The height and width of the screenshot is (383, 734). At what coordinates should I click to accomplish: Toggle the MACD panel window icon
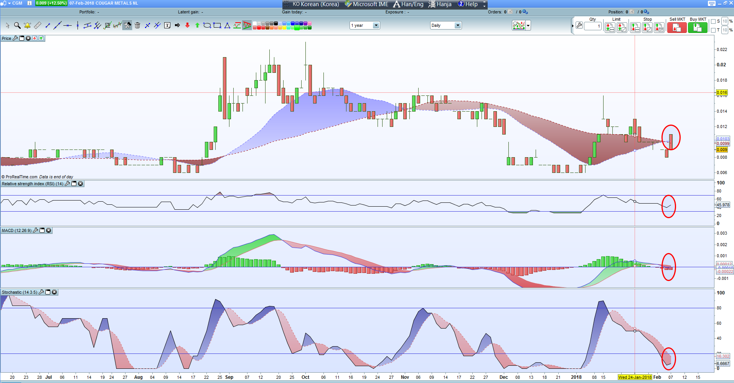pos(42,230)
